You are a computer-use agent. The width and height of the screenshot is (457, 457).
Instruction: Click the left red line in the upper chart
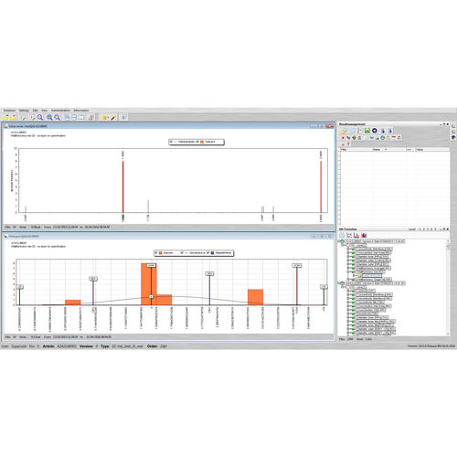[123, 186]
